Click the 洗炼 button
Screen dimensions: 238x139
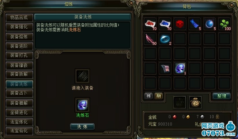point(82,127)
